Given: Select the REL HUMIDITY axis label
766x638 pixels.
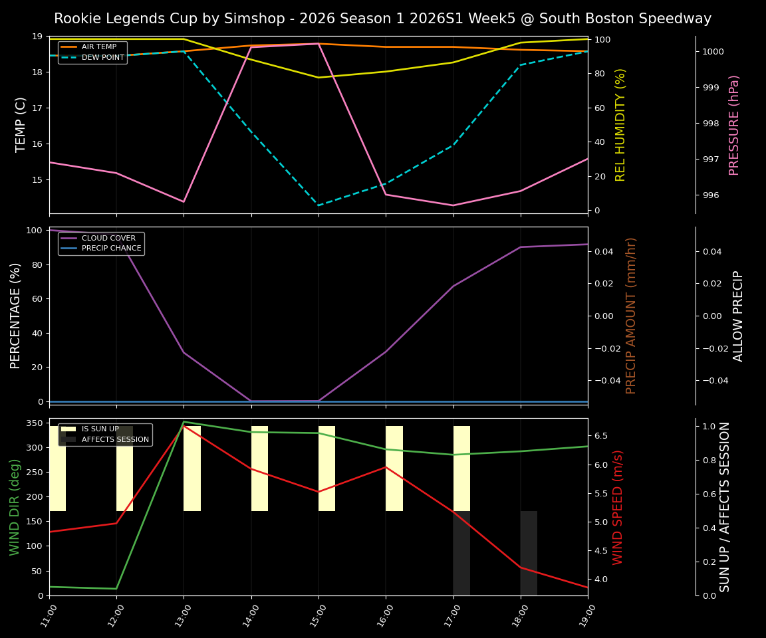Looking at the screenshot, I should pyautogui.click(x=620, y=123).
